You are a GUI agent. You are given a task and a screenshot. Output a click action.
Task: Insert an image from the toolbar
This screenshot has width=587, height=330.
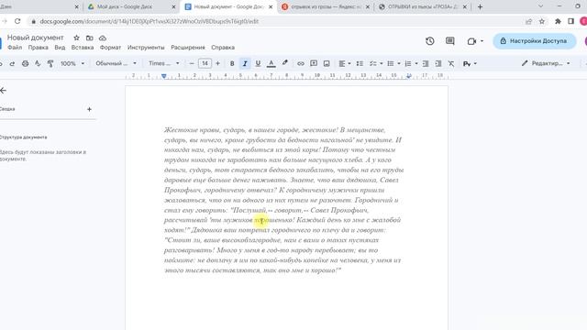pyautogui.click(x=327, y=63)
